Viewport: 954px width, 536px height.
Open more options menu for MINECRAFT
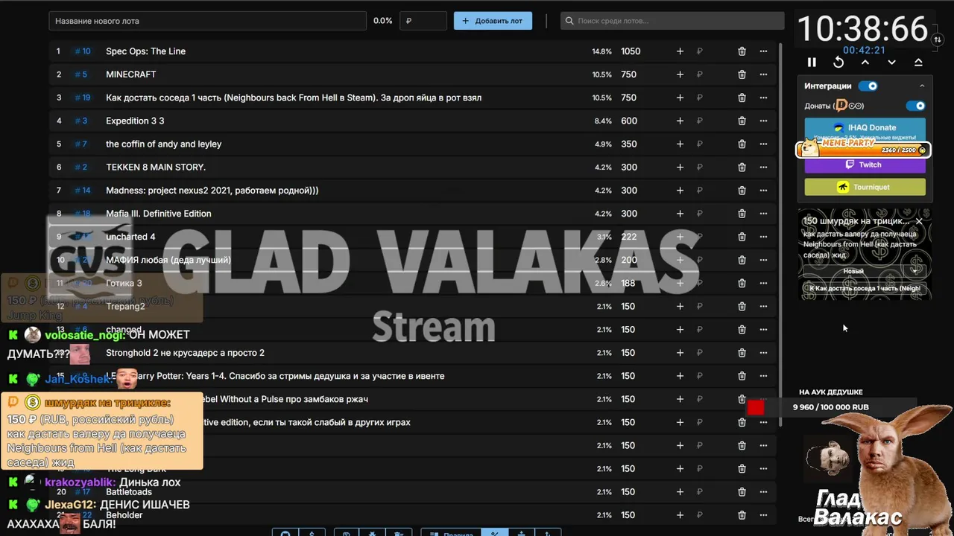tap(763, 74)
